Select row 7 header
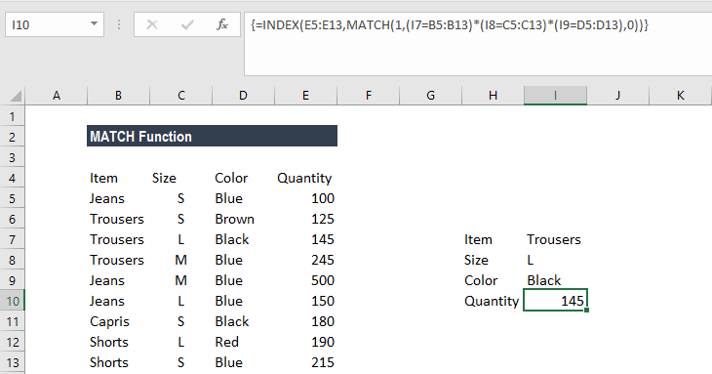 tap(13, 239)
